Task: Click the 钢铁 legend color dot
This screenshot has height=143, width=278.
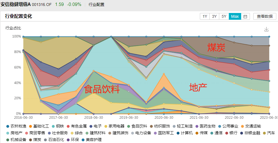Action: point(53,126)
